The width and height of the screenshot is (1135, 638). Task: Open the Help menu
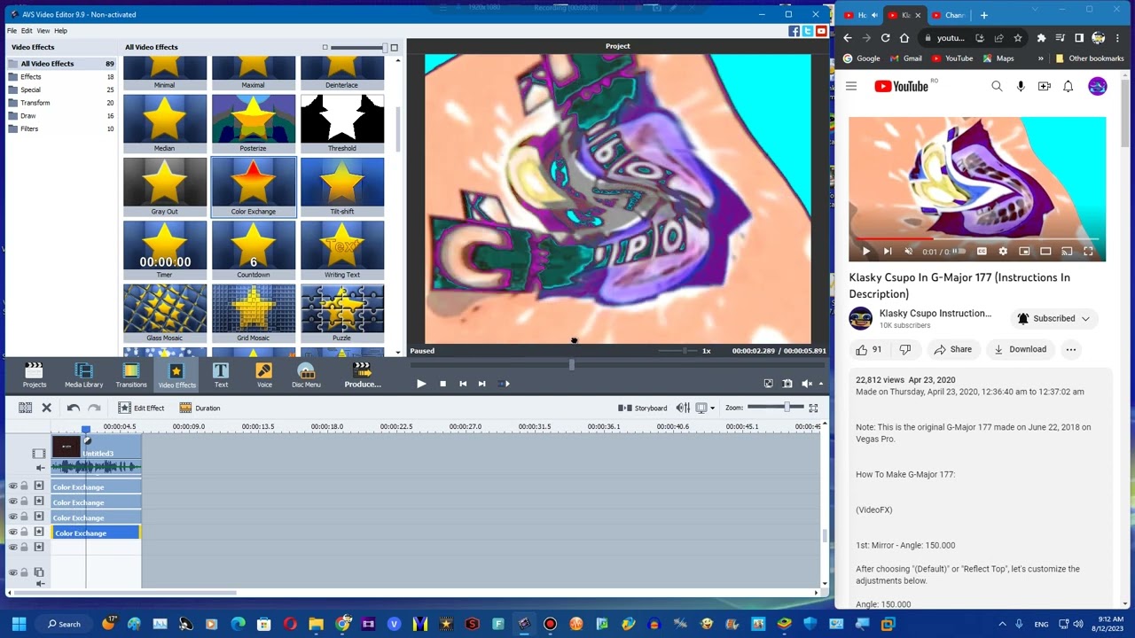click(60, 31)
